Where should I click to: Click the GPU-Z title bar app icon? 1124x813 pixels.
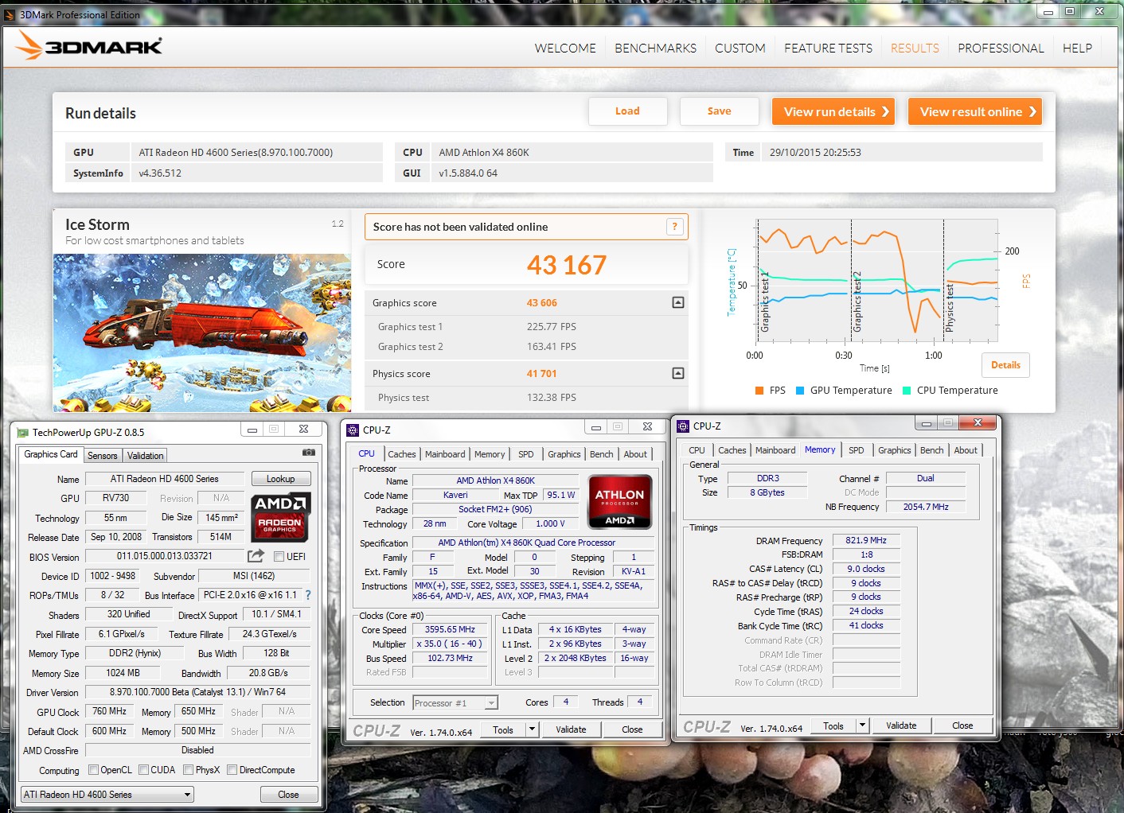click(x=23, y=433)
